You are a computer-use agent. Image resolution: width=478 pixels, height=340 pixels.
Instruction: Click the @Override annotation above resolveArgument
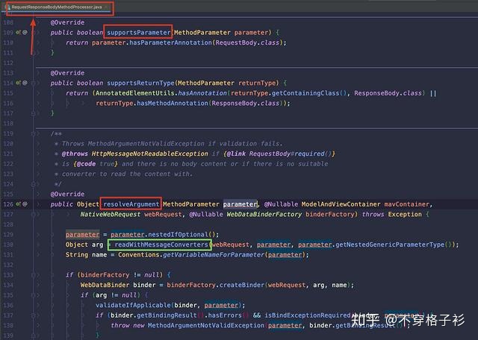coord(67,194)
